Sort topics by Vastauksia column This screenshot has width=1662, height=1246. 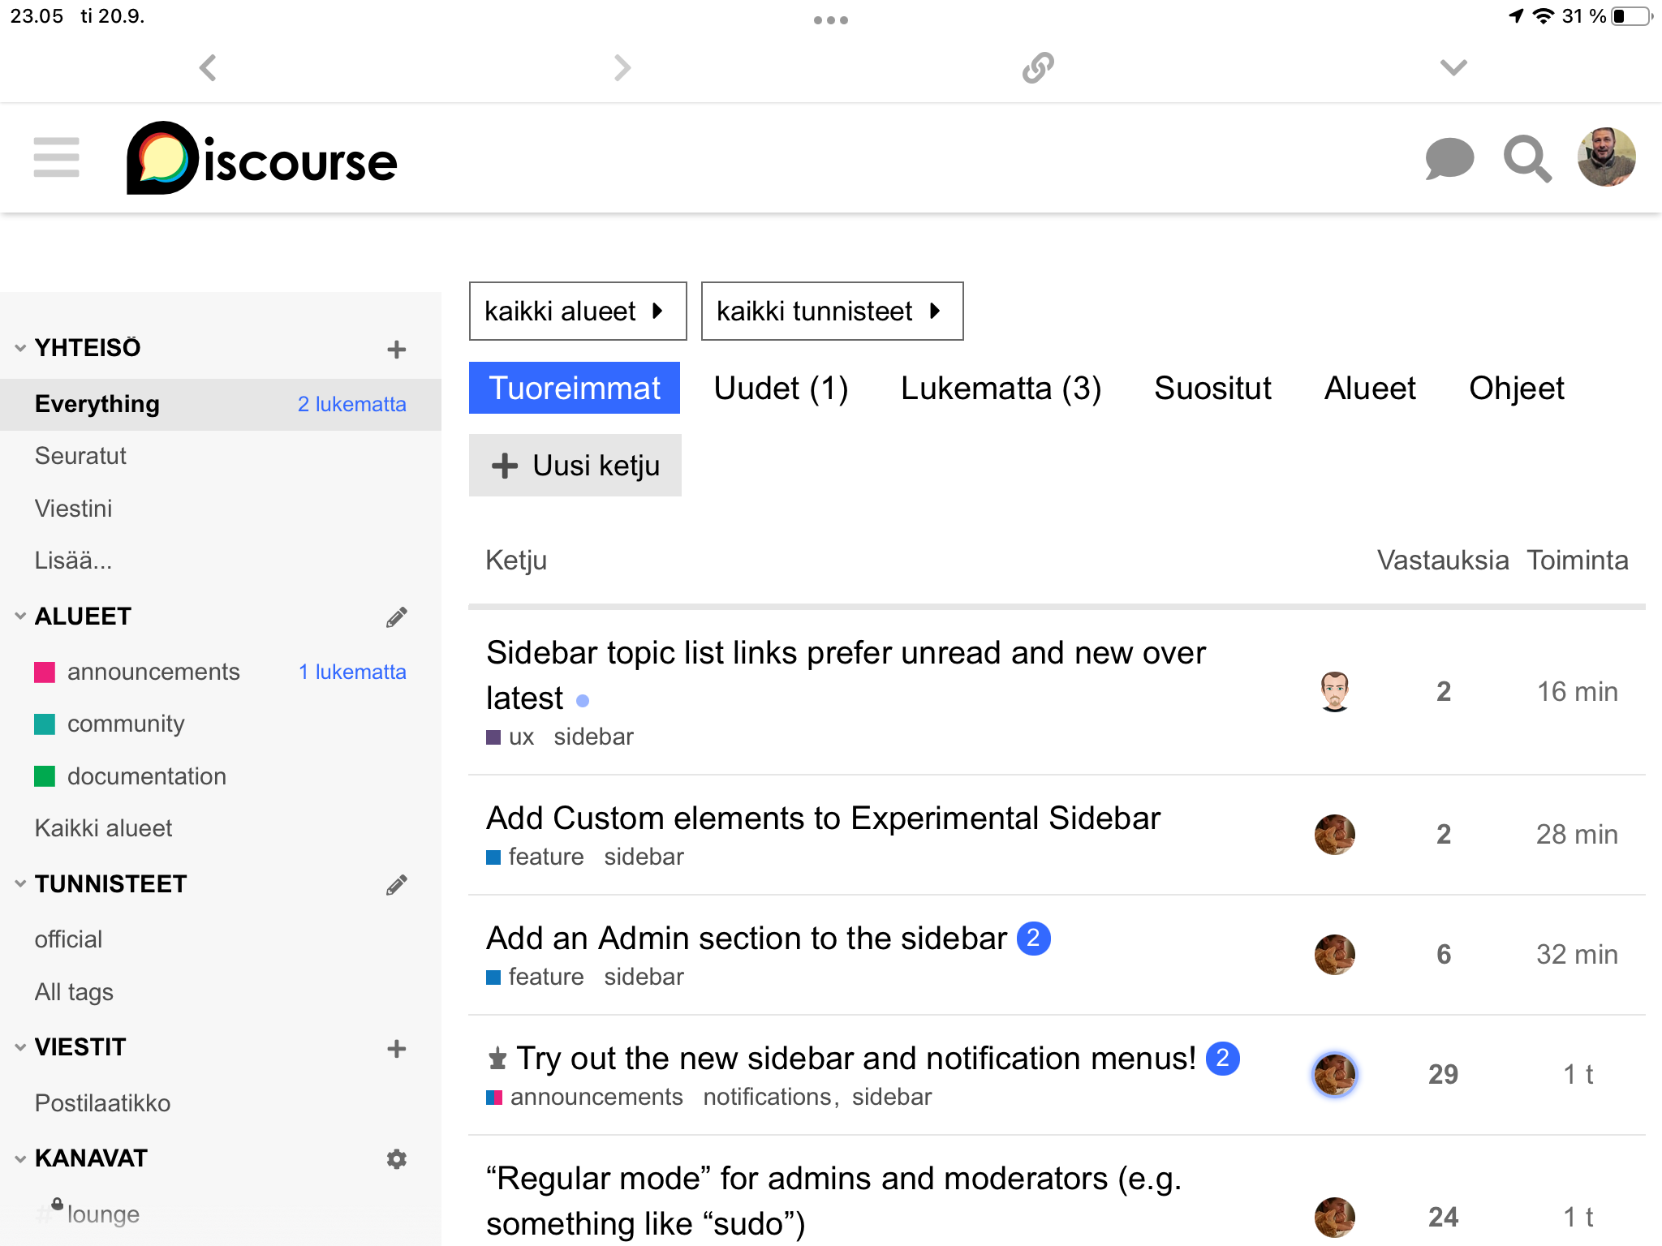pyautogui.click(x=1442, y=561)
